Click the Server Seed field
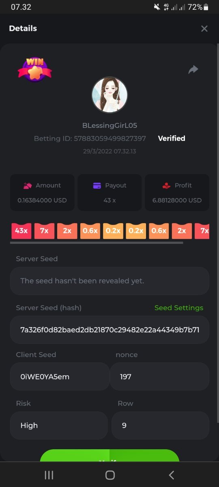This screenshot has width=219, height=487. coord(109,281)
